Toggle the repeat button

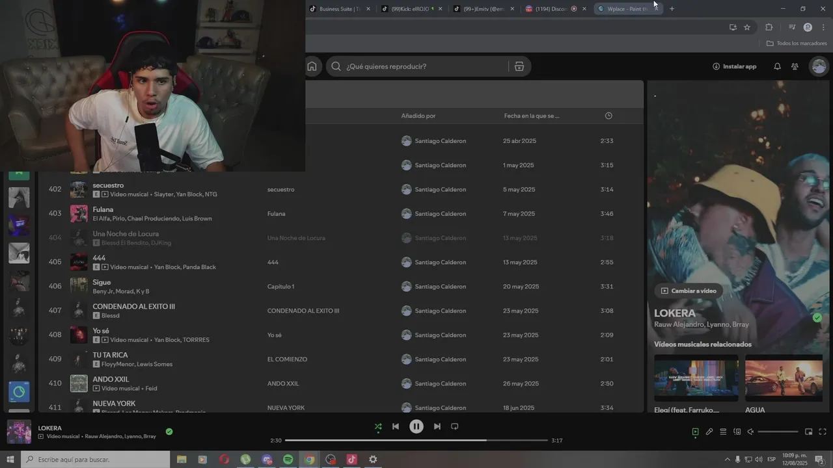[455, 426]
